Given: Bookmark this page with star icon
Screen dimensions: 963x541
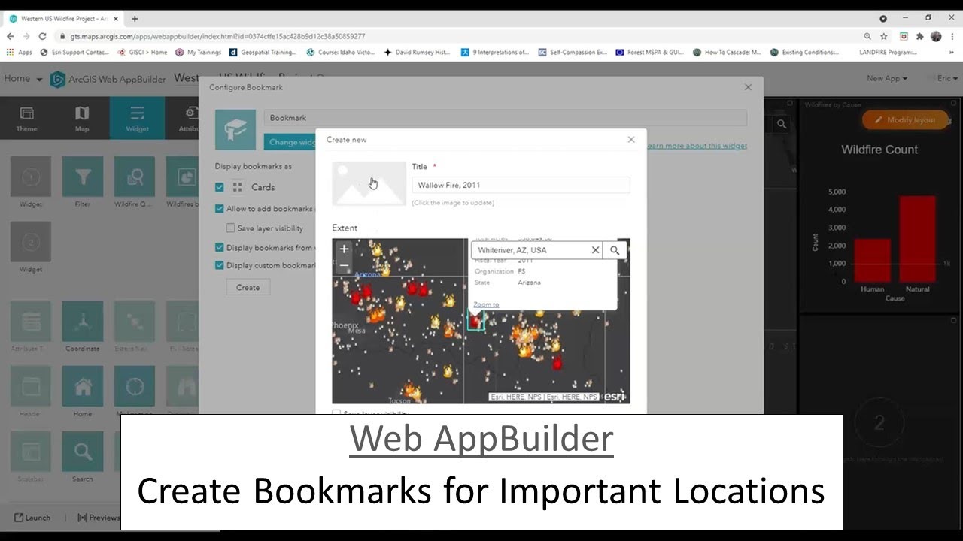Looking at the screenshot, I should pos(884,36).
